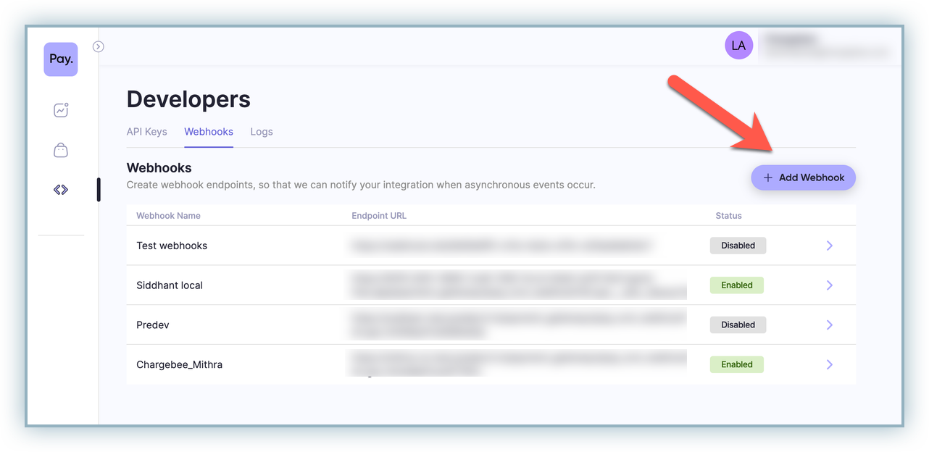This screenshot has height=452, width=929.
Task: Open the analytics chart sidebar icon
Action: click(x=61, y=110)
